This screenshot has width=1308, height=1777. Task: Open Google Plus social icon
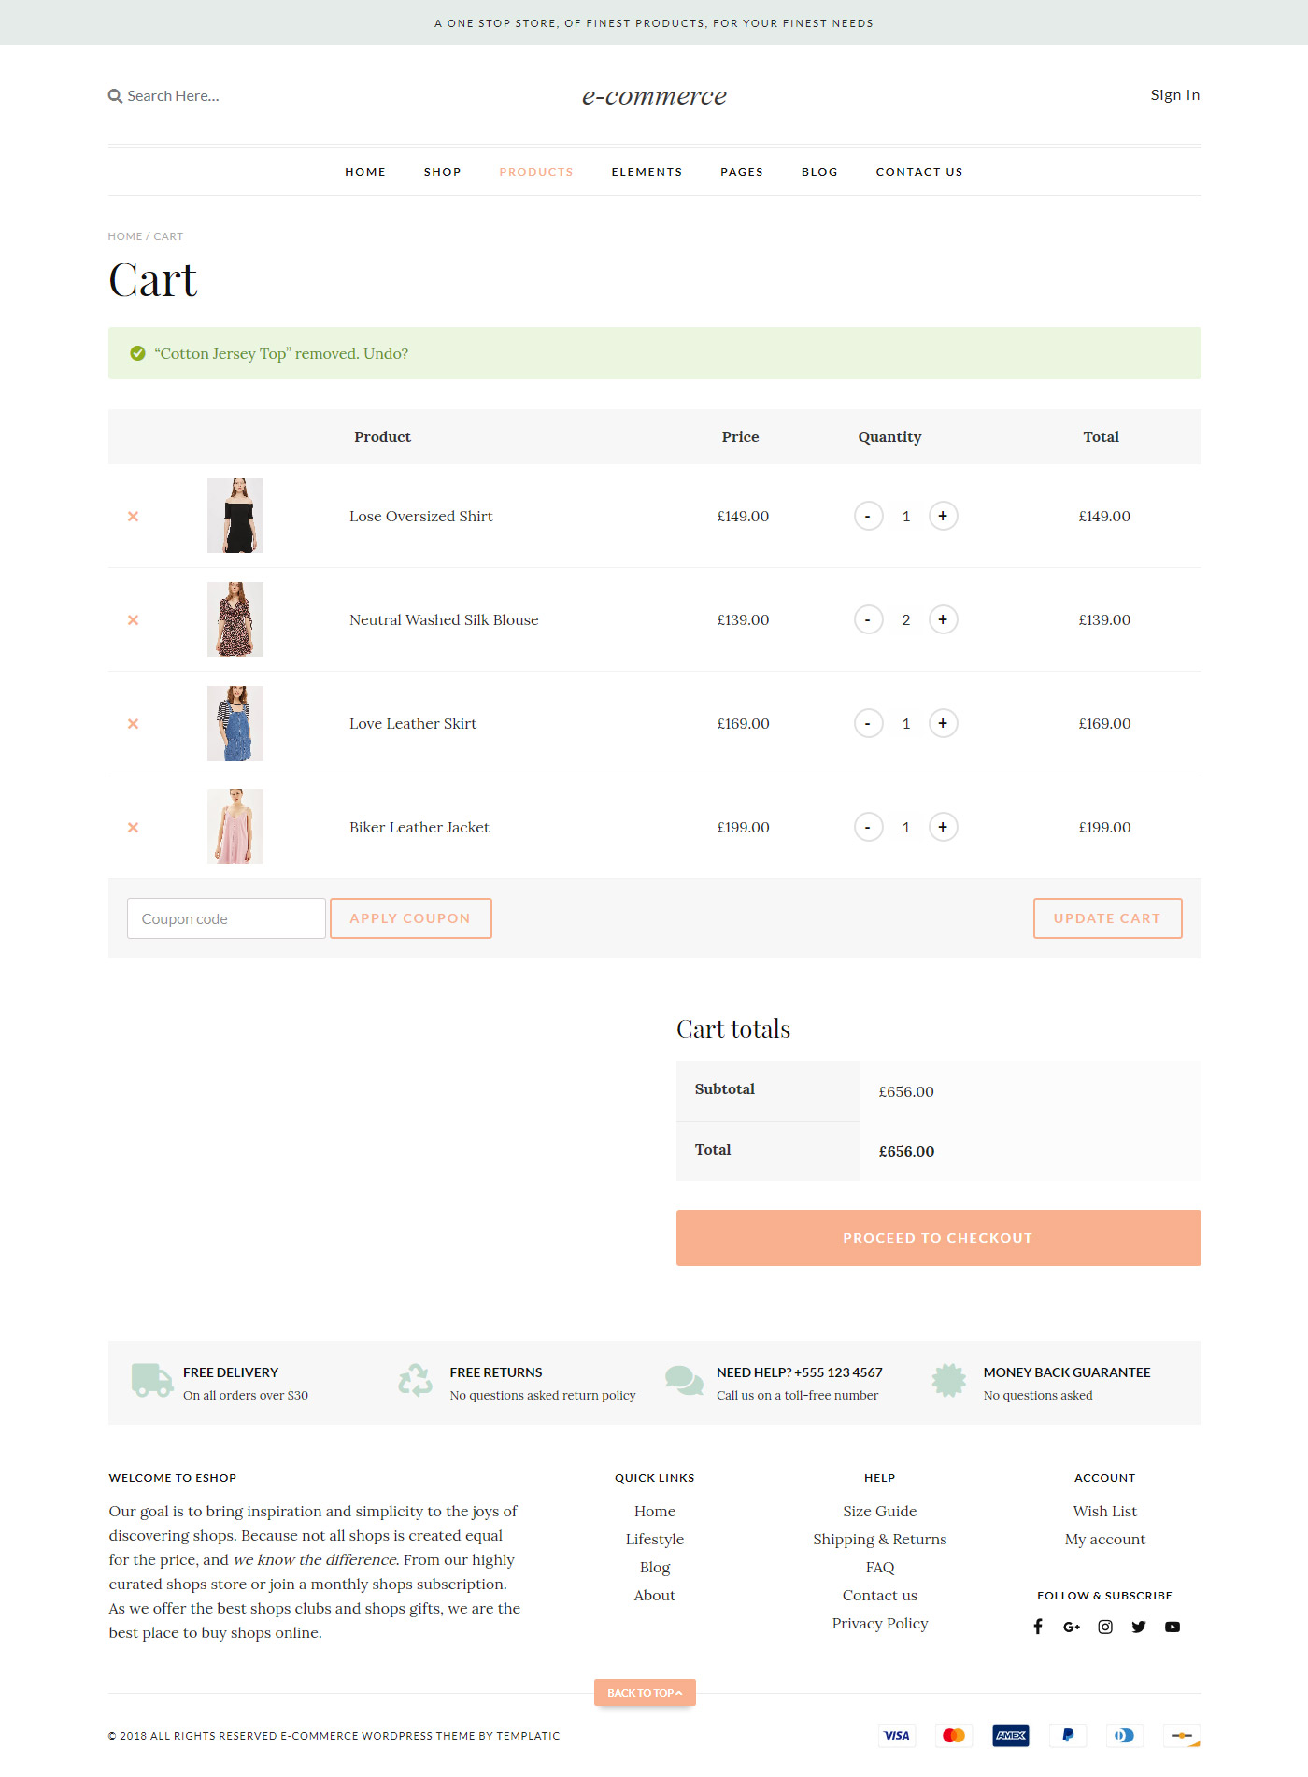pyautogui.click(x=1072, y=1627)
